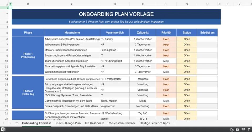252x132 pixels.
Task: Click Arbeitsplatz einrichten cell
Action: click(x=72, y=39)
